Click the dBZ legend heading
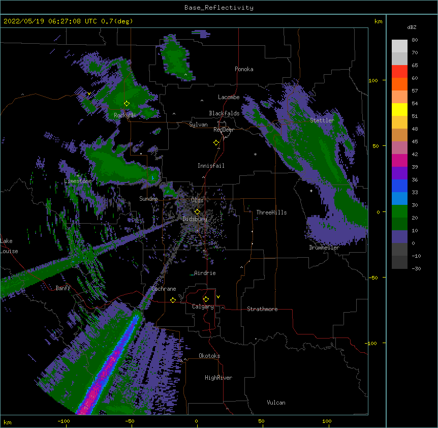The image size is (438, 428). pyautogui.click(x=412, y=27)
